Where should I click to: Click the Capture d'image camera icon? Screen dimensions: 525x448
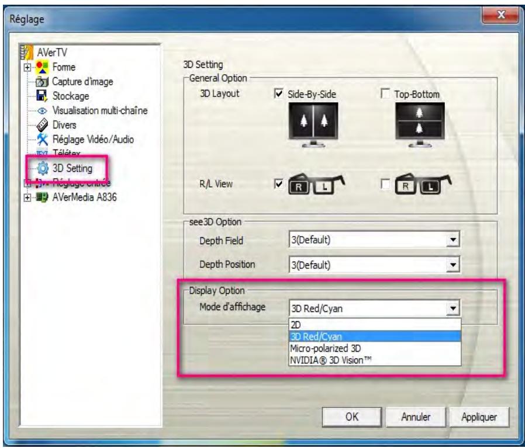[x=42, y=82]
